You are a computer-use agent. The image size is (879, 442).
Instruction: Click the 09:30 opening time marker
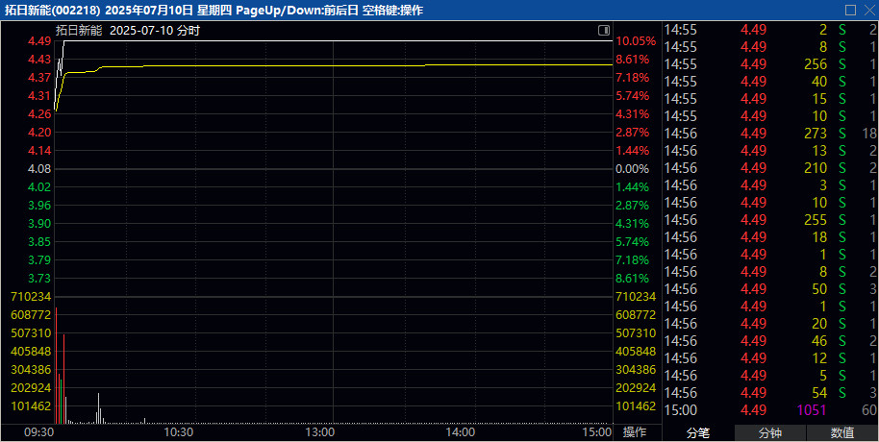[38, 432]
